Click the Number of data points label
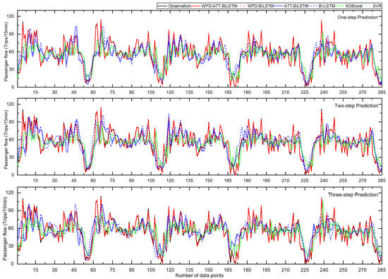The height and width of the screenshot is (279, 388). [x=200, y=275]
